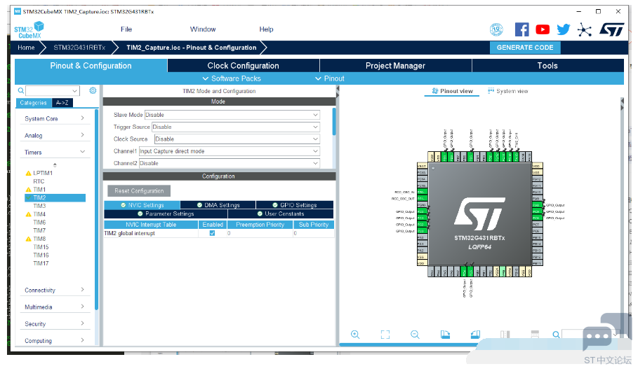Image resolution: width=638 pixels, height=371 pixels.
Task: Click the pin search magnifier icon
Action: pyautogui.click(x=556, y=335)
